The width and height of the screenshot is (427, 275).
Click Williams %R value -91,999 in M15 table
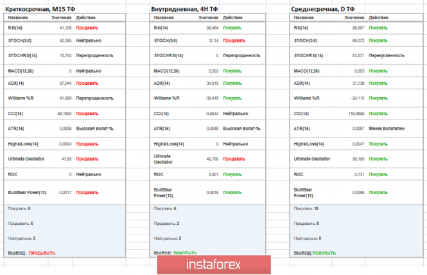pos(65,98)
